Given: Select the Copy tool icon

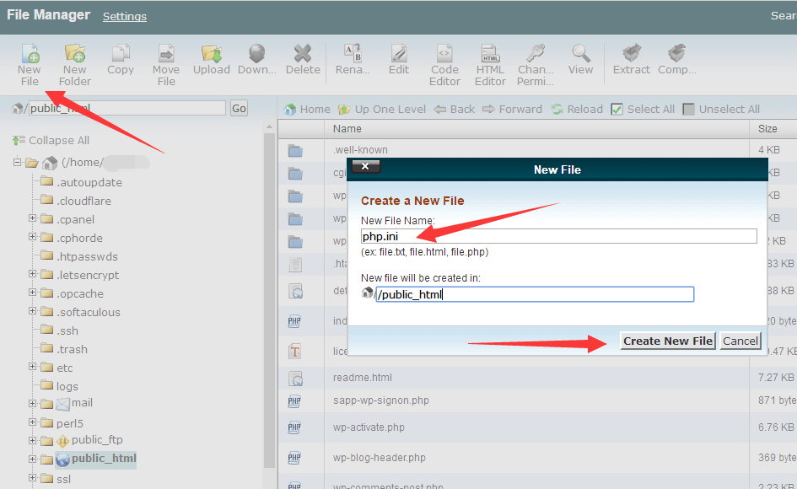Looking at the screenshot, I should 121,61.
